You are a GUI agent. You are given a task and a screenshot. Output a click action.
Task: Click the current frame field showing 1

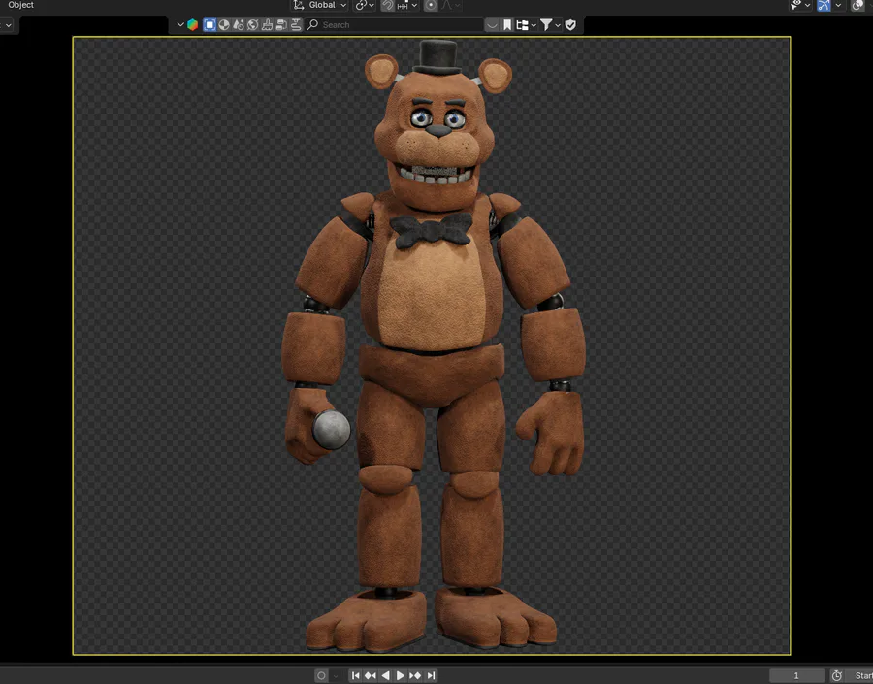(x=796, y=675)
